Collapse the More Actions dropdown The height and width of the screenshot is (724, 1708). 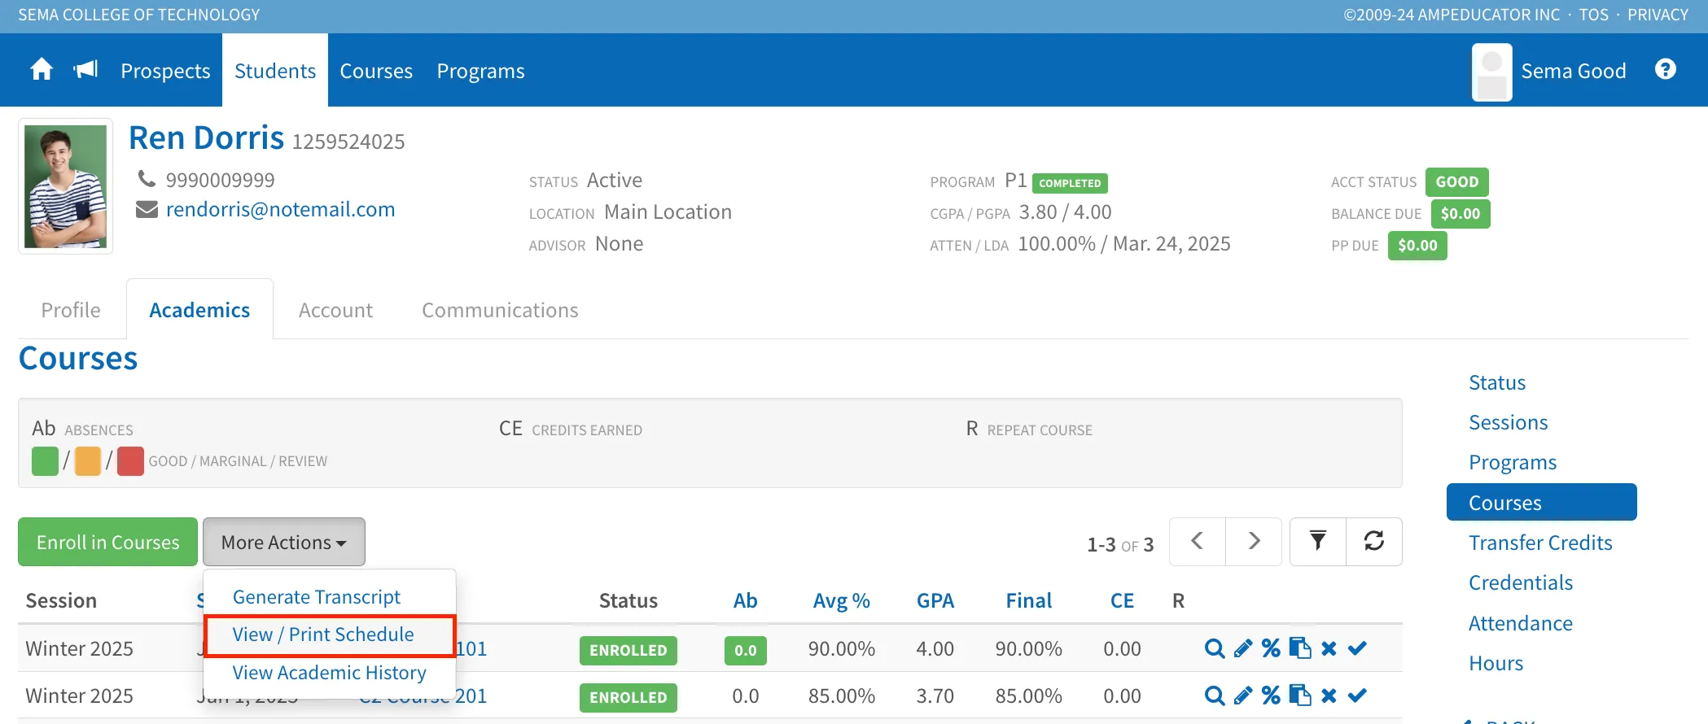coord(284,542)
